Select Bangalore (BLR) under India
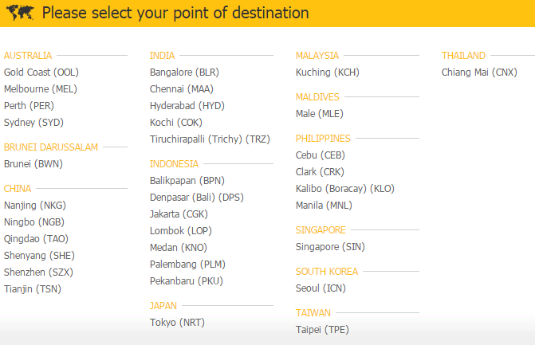Screen dimensions: 535x345 pos(184,73)
